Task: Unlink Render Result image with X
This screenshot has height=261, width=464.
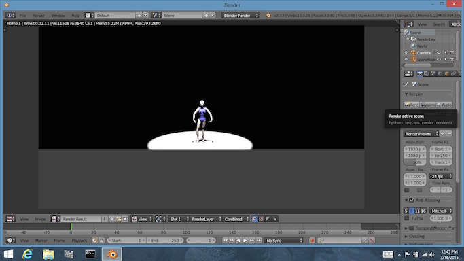Action: (125, 219)
